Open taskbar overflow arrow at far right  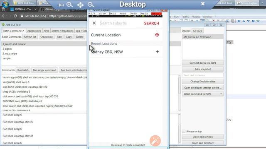[x=262, y=3]
